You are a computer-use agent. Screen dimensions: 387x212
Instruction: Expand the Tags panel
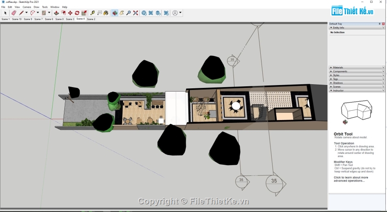pyautogui.click(x=331, y=79)
